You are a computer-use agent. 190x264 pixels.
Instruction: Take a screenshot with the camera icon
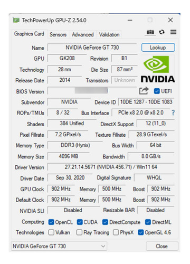(x=150, y=32)
